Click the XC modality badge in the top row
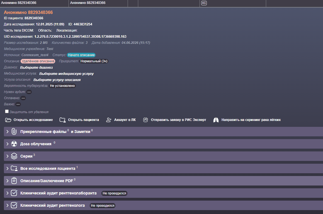Image resolution: width=323 pixels, height=214 pixels. pyautogui.click(x=204, y=3)
